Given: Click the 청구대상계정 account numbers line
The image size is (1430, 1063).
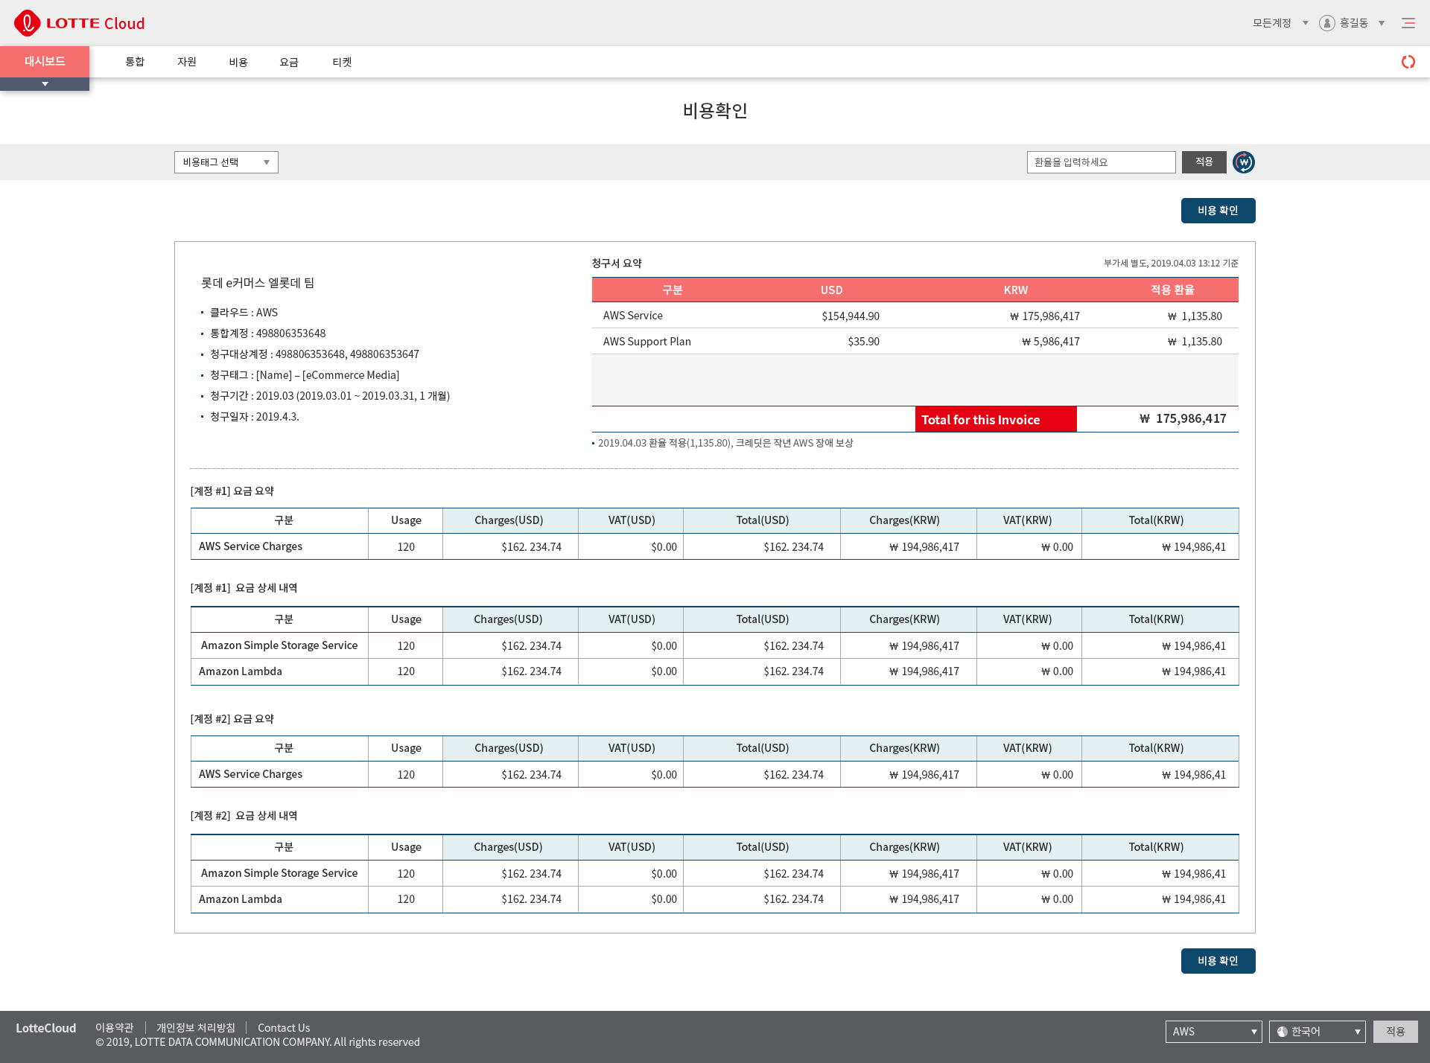Looking at the screenshot, I should 314,354.
